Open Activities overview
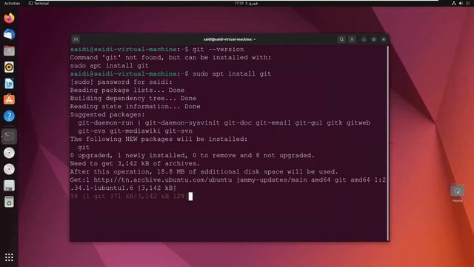Screen dimensions: 474x267 12,3
